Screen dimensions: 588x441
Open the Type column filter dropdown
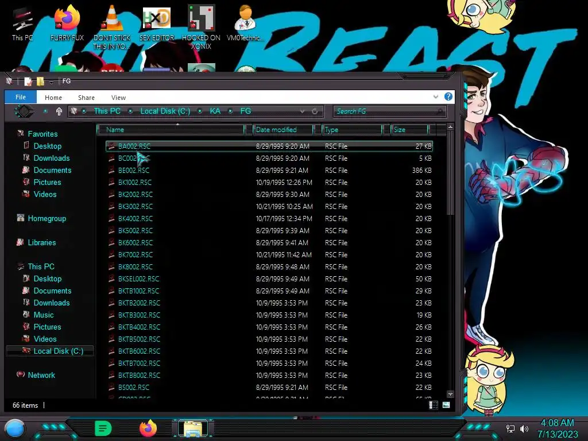(386, 130)
